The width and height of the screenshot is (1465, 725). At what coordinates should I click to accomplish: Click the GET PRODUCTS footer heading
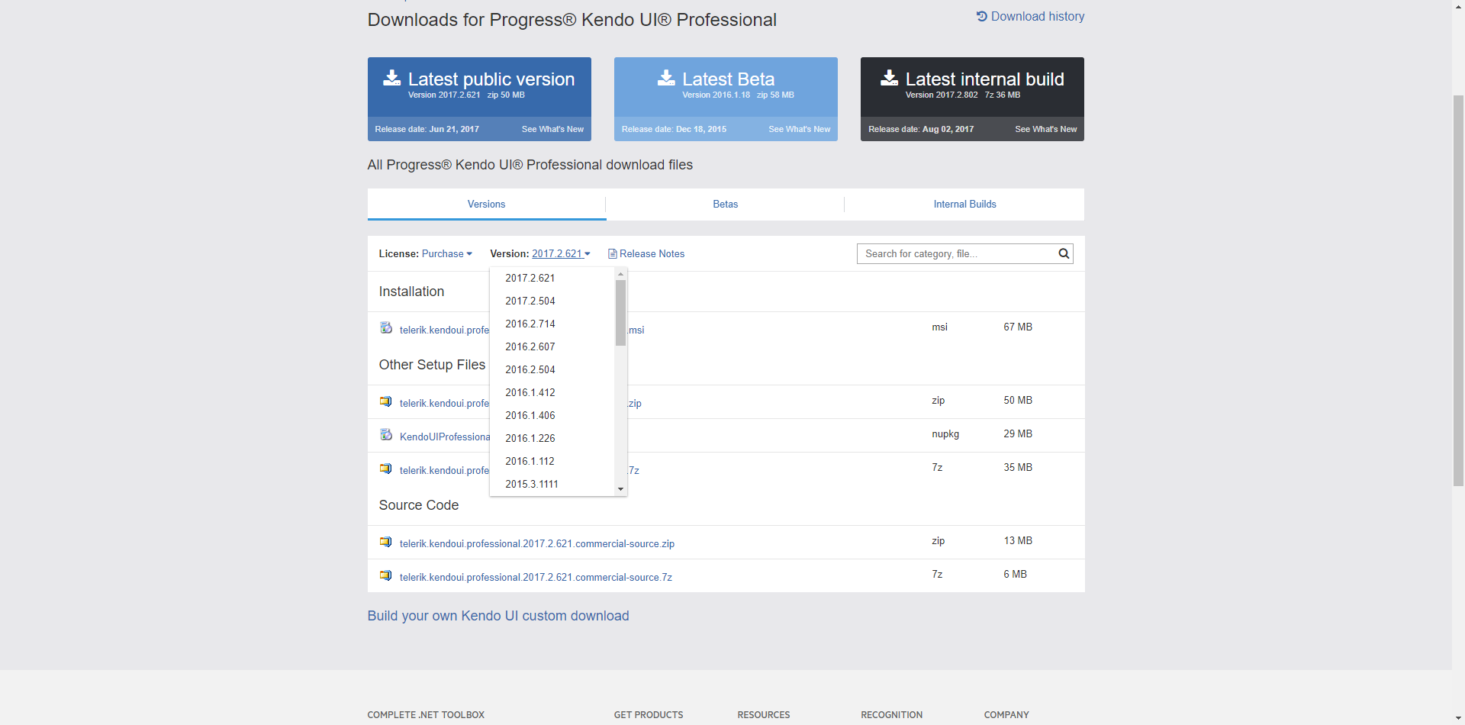click(x=649, y=715)
